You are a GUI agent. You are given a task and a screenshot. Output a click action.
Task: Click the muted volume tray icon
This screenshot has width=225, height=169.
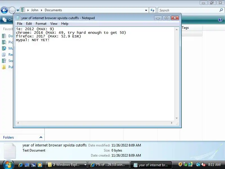pyautogui.click(x=203, y=164)
